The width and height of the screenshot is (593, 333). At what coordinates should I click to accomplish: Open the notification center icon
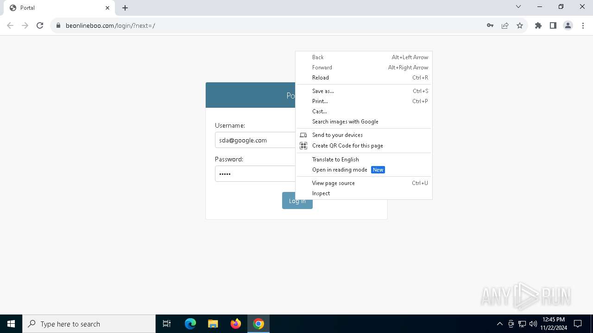(578, 324)
